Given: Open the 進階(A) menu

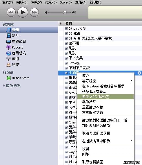Looking at the screenshot, I should [x=81, y=2].
